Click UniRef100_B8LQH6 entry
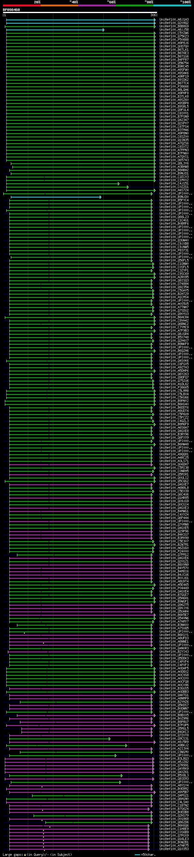This screenshot has width=194, height=857. [174, 90]
